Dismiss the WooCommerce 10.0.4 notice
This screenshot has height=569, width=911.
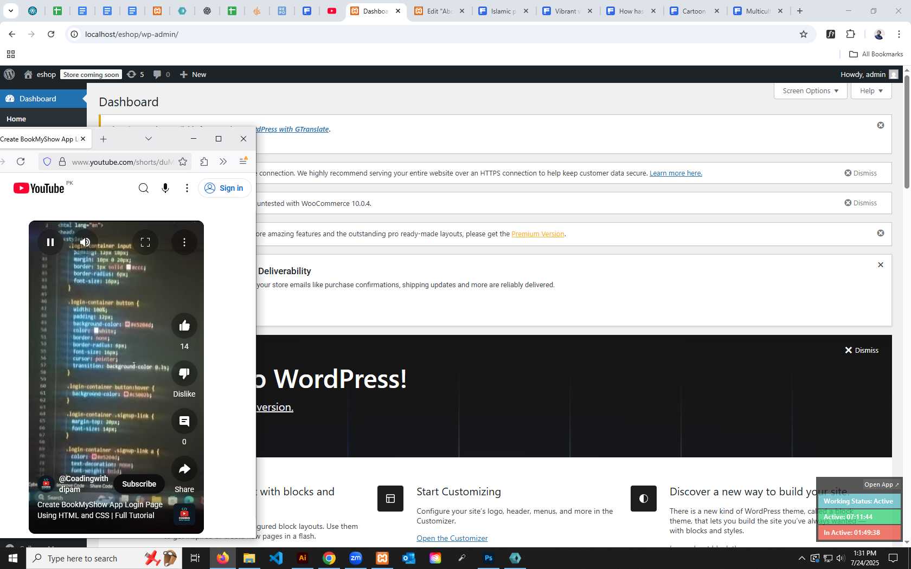click(x=861, y=203)
